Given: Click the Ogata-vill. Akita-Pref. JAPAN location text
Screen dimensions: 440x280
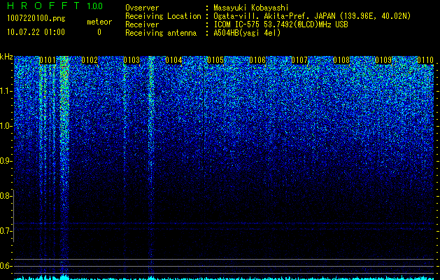Looking at the screenshot, I should (312, 16).
